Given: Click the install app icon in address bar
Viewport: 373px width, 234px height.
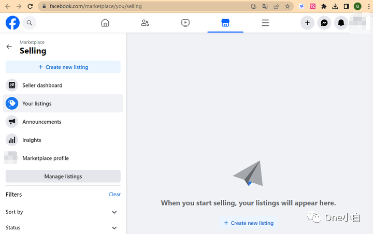Looking at the screenshot, I should coord(254,6).
